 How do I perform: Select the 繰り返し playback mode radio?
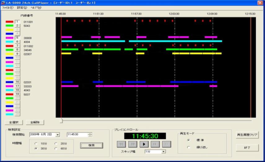[188, 147]
